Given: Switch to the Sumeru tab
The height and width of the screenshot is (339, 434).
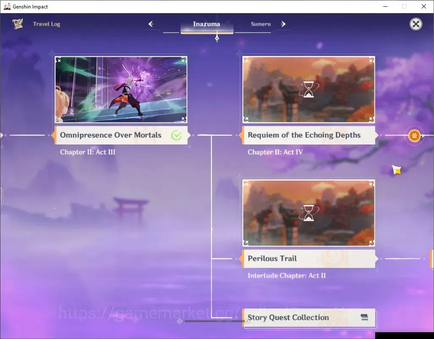Looking at the screenshot, I should (x=261, y=24).
